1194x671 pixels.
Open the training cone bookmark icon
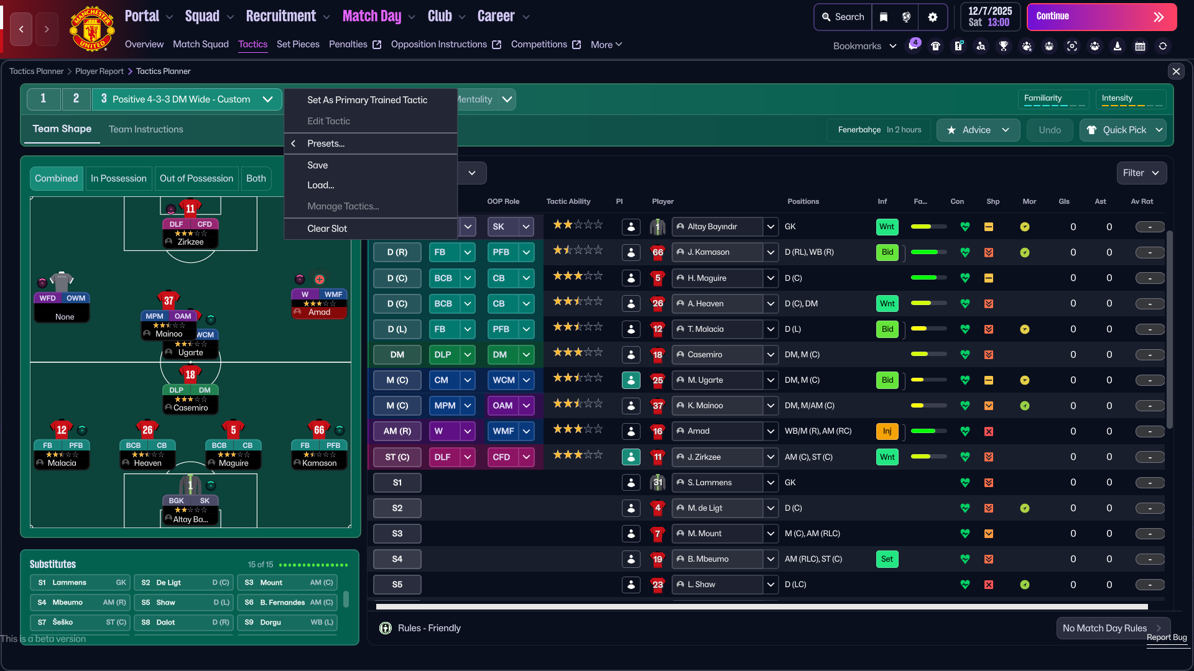pos(1118,46)
